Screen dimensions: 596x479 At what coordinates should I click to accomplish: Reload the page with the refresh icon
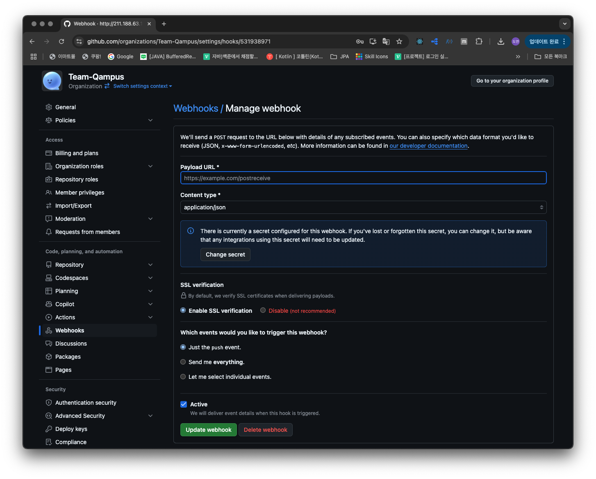[x=61, y=41]
